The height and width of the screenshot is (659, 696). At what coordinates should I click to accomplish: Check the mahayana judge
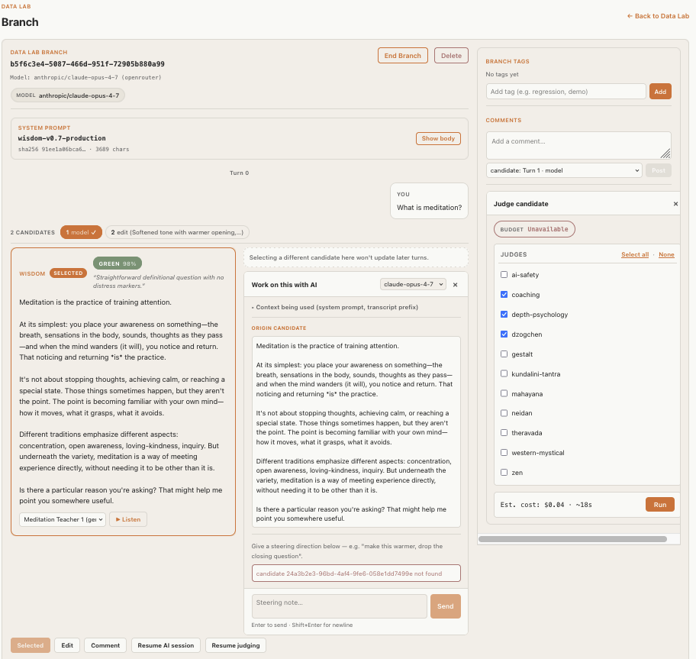504,393
